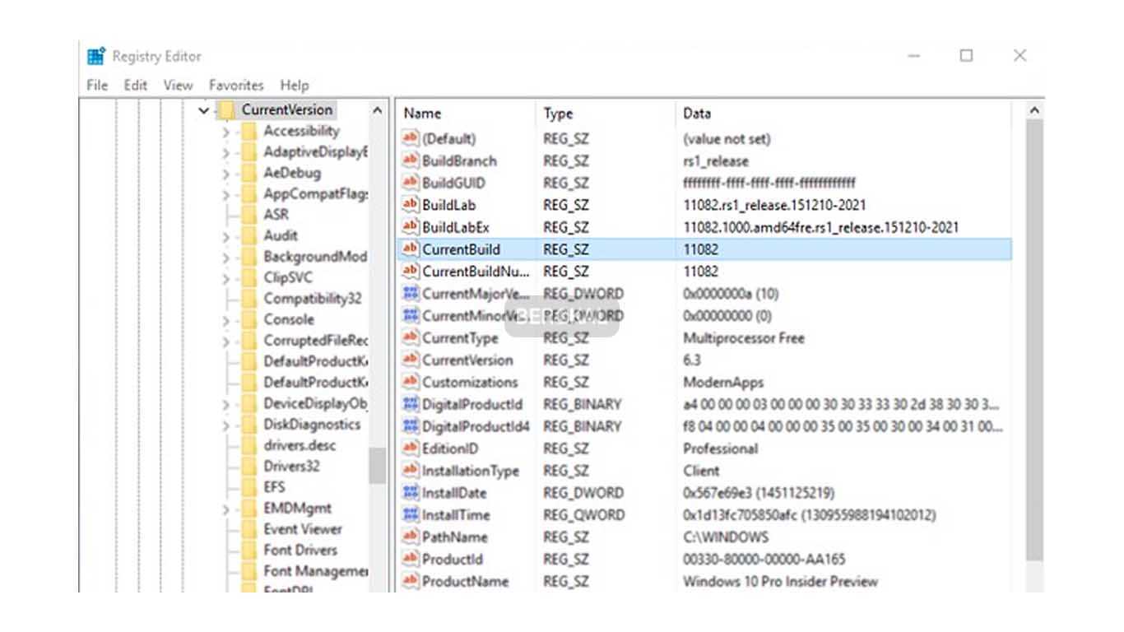This screenshot has height=632, width=1124.
Task: Expand the ClipSVC key
Action: click(x=225, y=277)
